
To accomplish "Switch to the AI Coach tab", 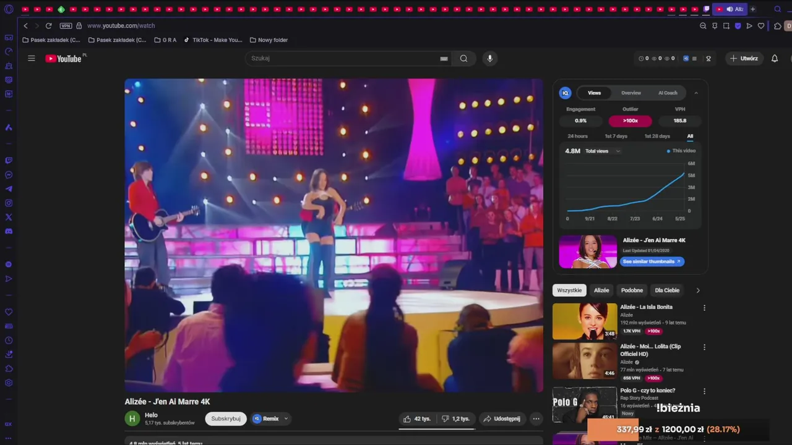I will click(x=668, y=93).
